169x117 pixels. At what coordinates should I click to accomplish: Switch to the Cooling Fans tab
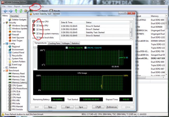(54, 43)
